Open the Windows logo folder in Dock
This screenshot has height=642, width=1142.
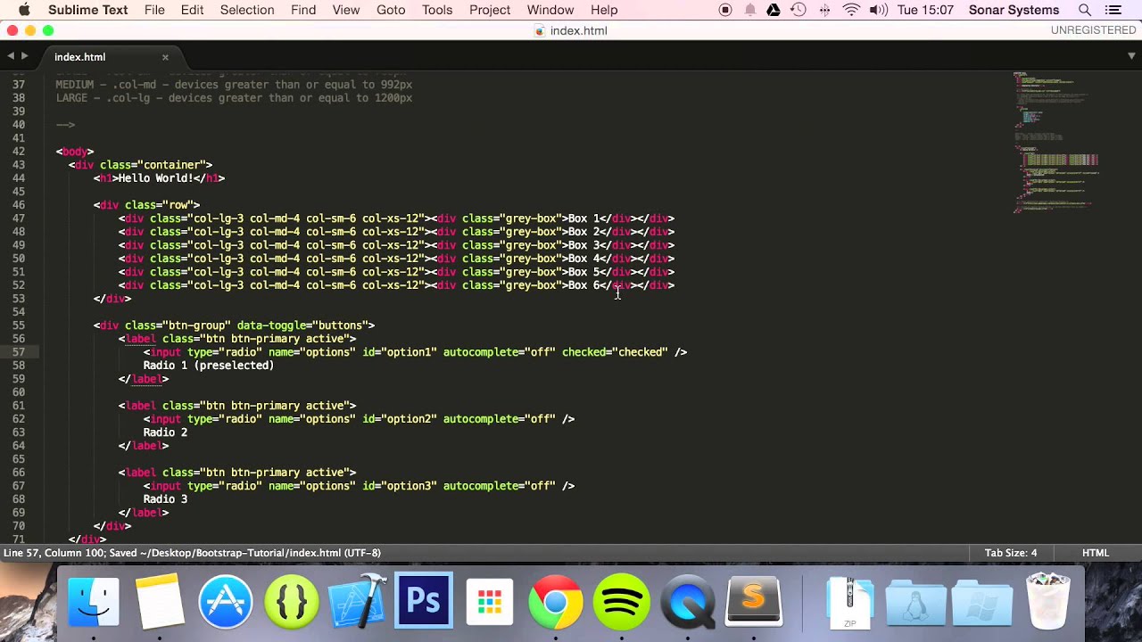982,601
